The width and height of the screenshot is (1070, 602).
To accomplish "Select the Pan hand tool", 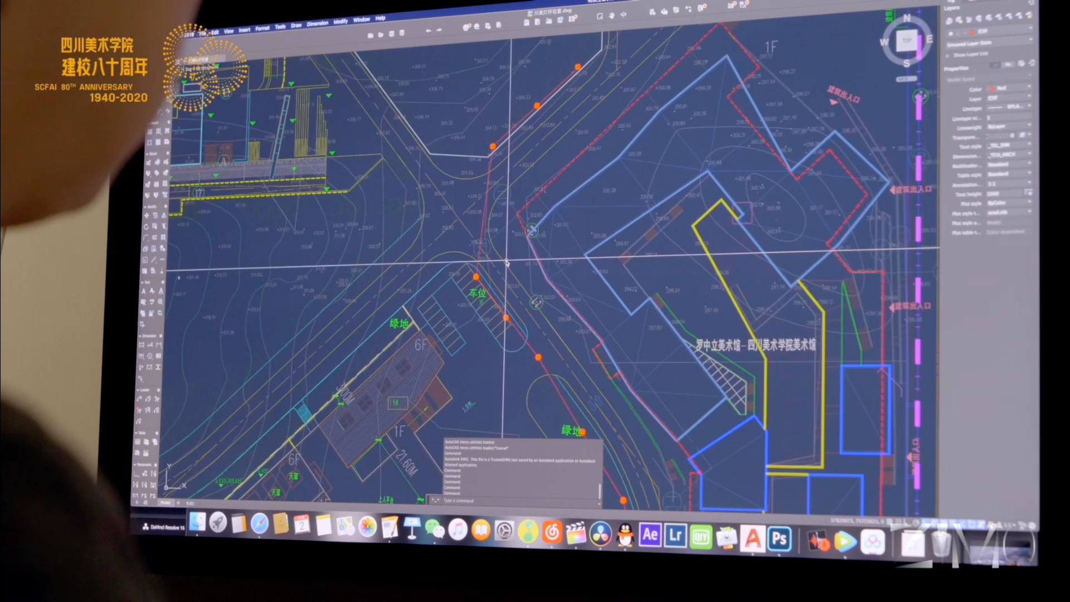I will tap(612, 16).
